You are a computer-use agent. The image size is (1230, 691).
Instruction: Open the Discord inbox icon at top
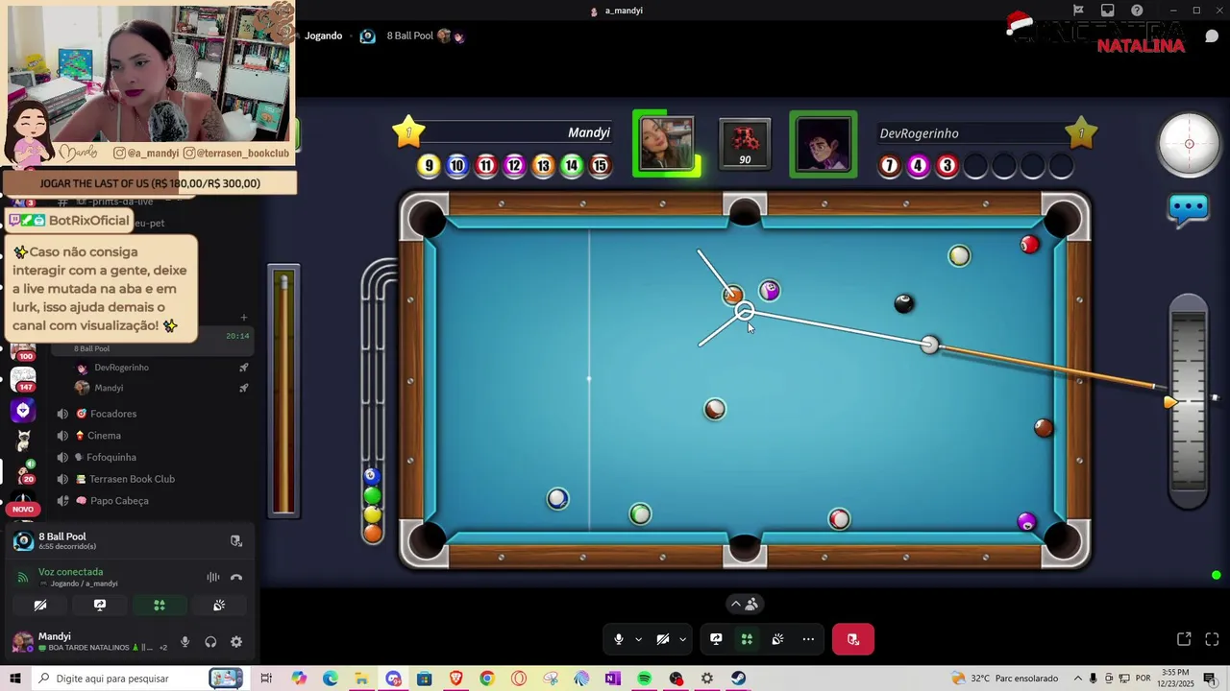pos(1108,11)
